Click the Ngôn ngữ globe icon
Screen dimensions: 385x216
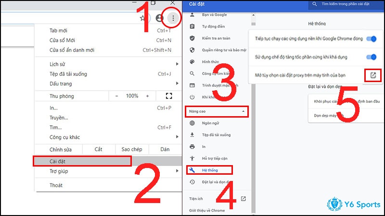[x=192, y=123]
